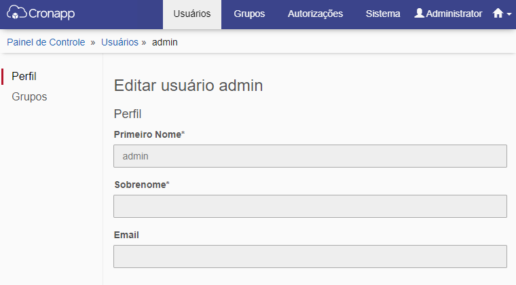Follow the Painel de Controle breadcrumb
Viewport: 516px width, 285px height.
click(46, 42)
